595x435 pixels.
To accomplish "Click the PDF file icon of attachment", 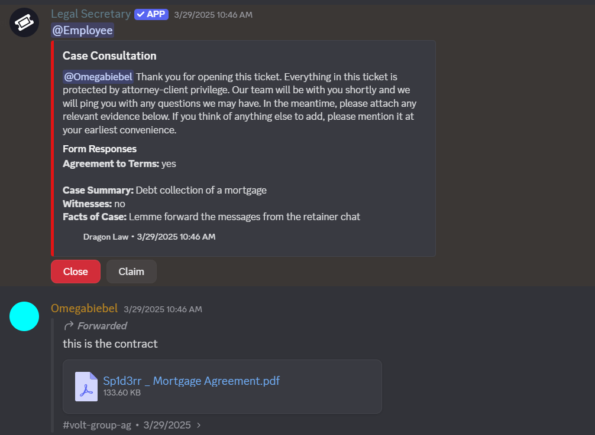I will [86, 386].
